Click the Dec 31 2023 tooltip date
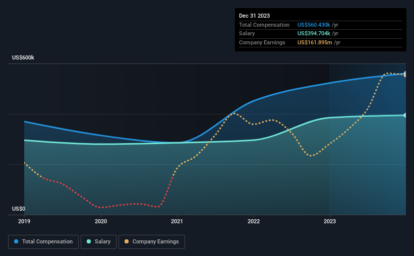Image resolution: width=414 pixels, height=256 pixels. (x=254, y=16)
